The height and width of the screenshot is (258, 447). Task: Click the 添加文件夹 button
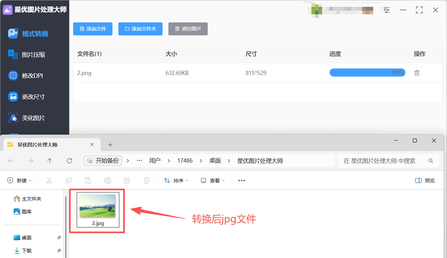coord(140,29)
